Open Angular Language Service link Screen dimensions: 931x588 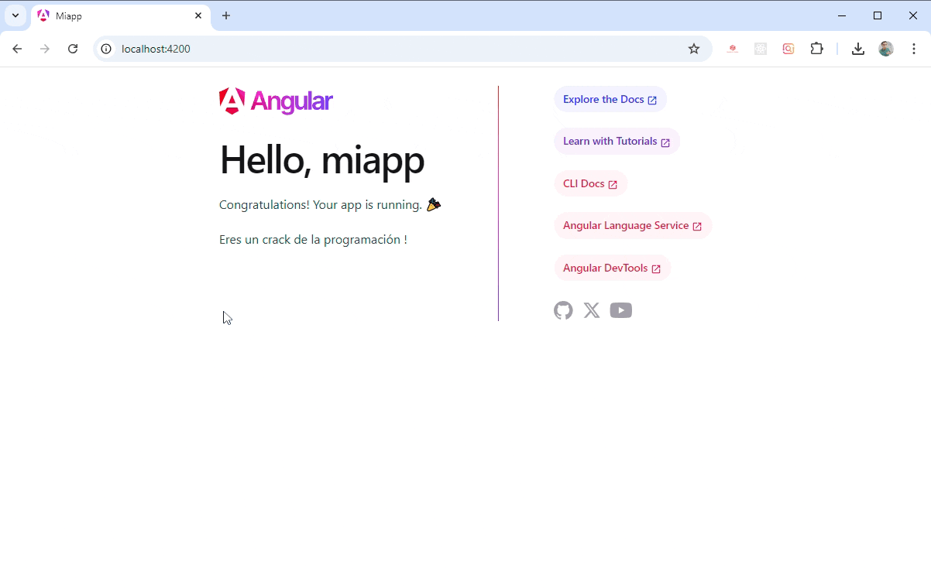pyautogui.click(x=633, y=226)
